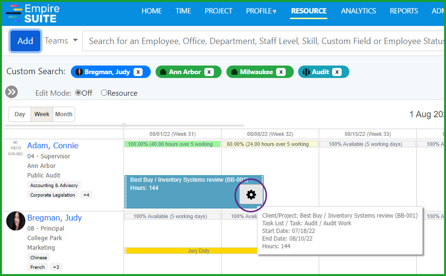Screen dimensions: 446x276
Task: Remove the Milwaukee filter tag
Action: (x=281, y=72)
